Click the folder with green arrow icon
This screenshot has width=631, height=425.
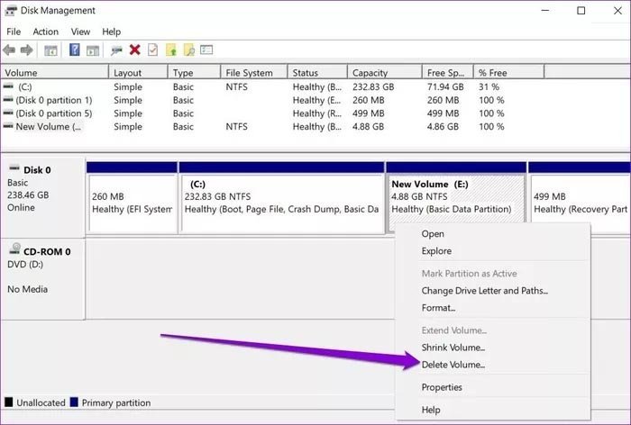tap(171, 50)
